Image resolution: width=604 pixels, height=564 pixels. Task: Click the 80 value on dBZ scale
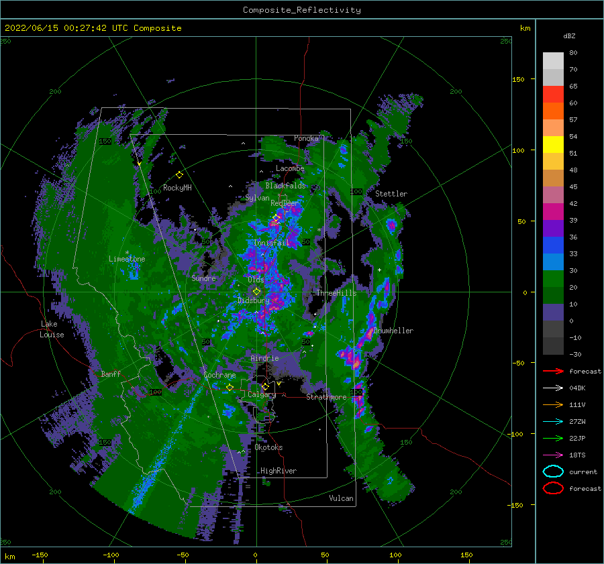(573, 53)
